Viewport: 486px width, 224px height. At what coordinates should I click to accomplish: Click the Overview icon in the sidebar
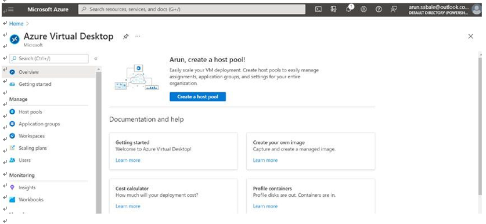[12, 72]
